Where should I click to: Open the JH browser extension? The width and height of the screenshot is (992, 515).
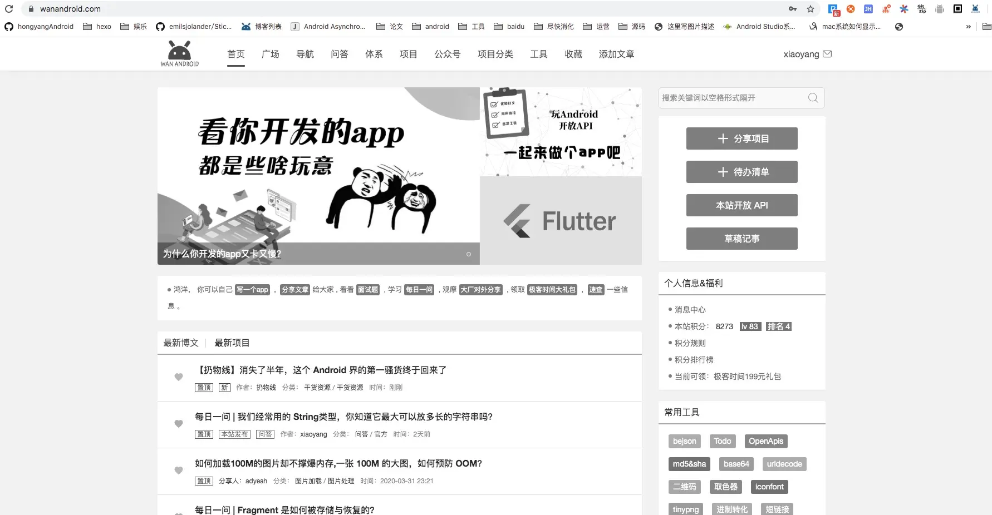click(868, 9)
